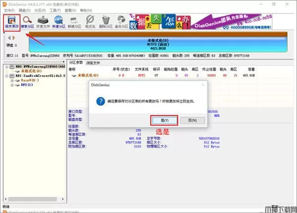297x213 pixels.
Task: Open the 备份分区 backup partition tool
Action: (121, 22)
